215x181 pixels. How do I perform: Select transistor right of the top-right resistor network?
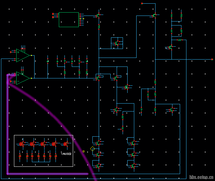coord(170,48)
